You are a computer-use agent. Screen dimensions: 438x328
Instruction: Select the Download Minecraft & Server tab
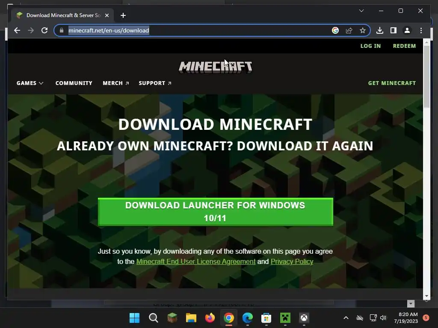pyautogui.click(x=62, y=15)
